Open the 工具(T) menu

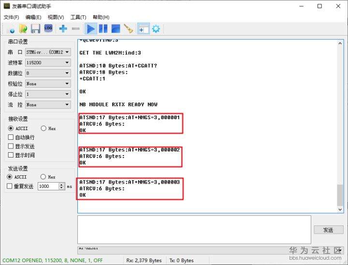tap(78, 17)
